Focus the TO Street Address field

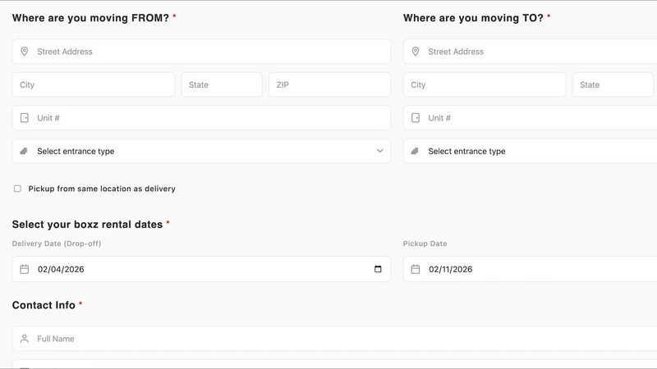tap(530, 52)
